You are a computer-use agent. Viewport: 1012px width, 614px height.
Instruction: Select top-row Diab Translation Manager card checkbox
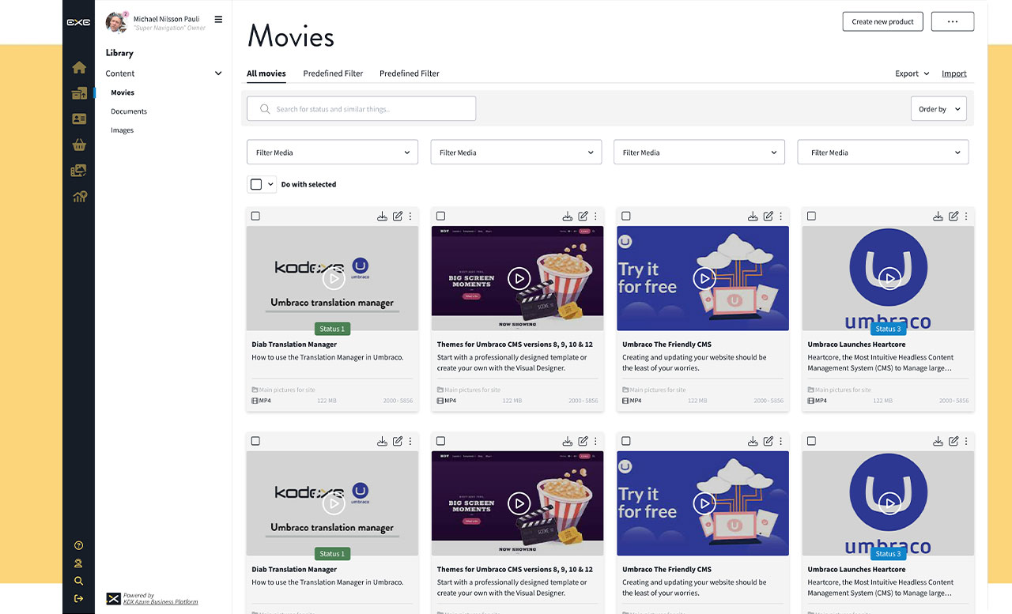coord(255,216)
